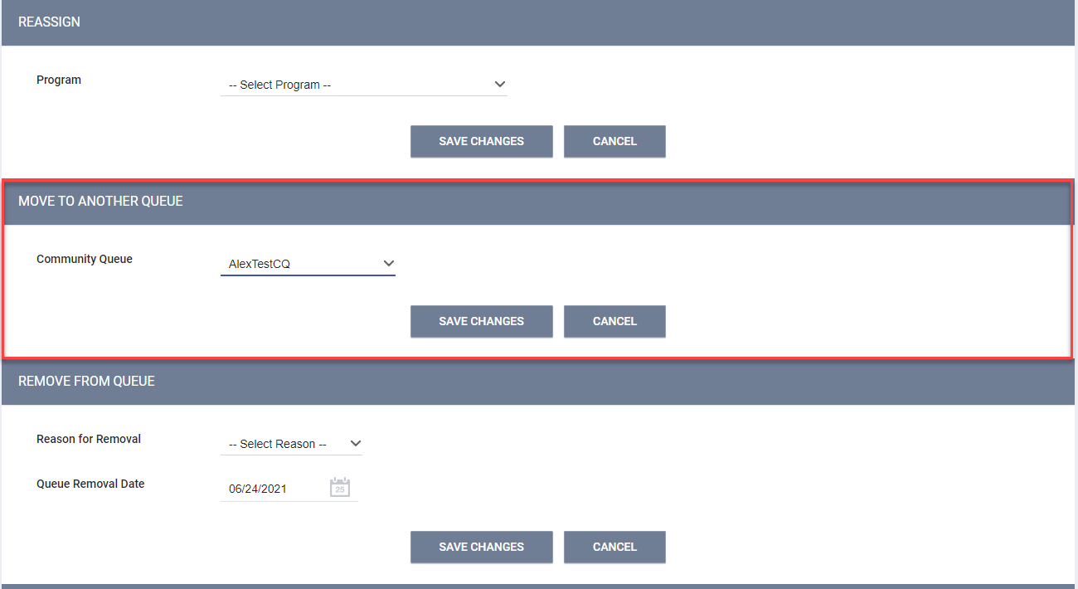Select the Reason for Removal label
Image resolution: width=1078 pixels, height=589 pixels.
(x=89, y=439)
